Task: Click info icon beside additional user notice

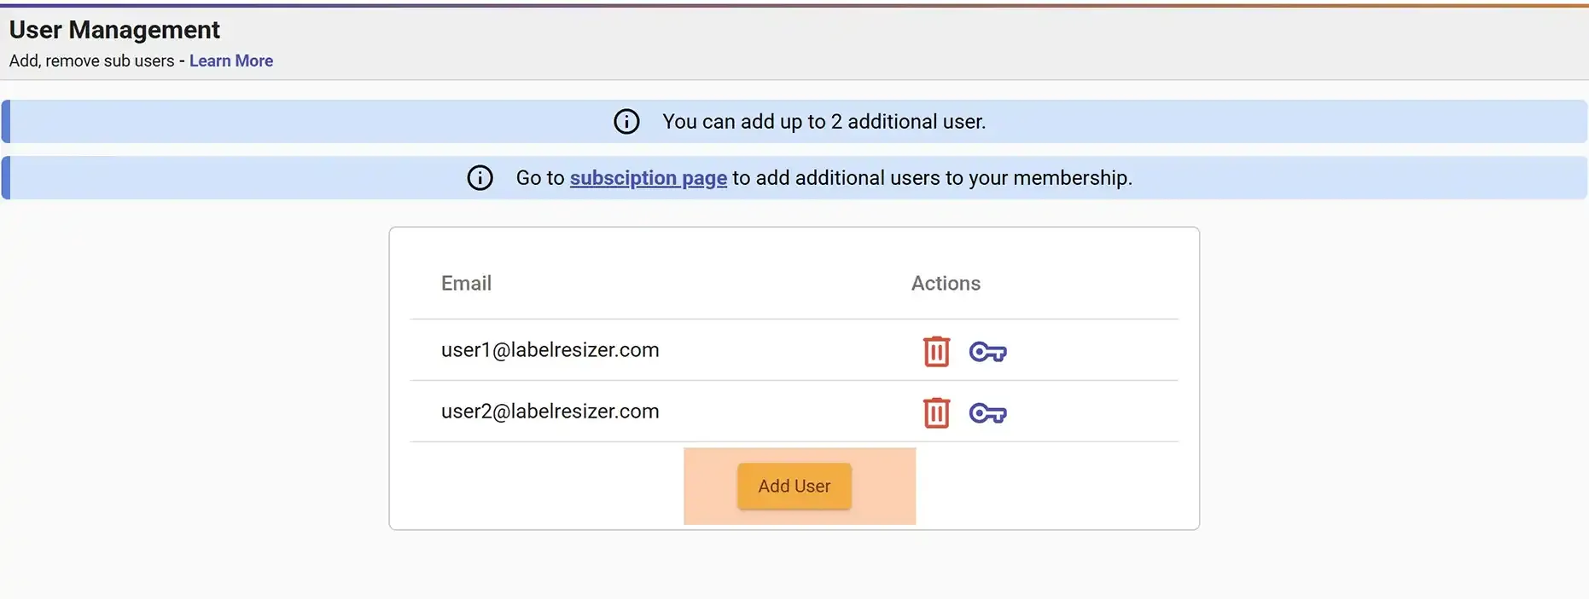Action: 626,122
